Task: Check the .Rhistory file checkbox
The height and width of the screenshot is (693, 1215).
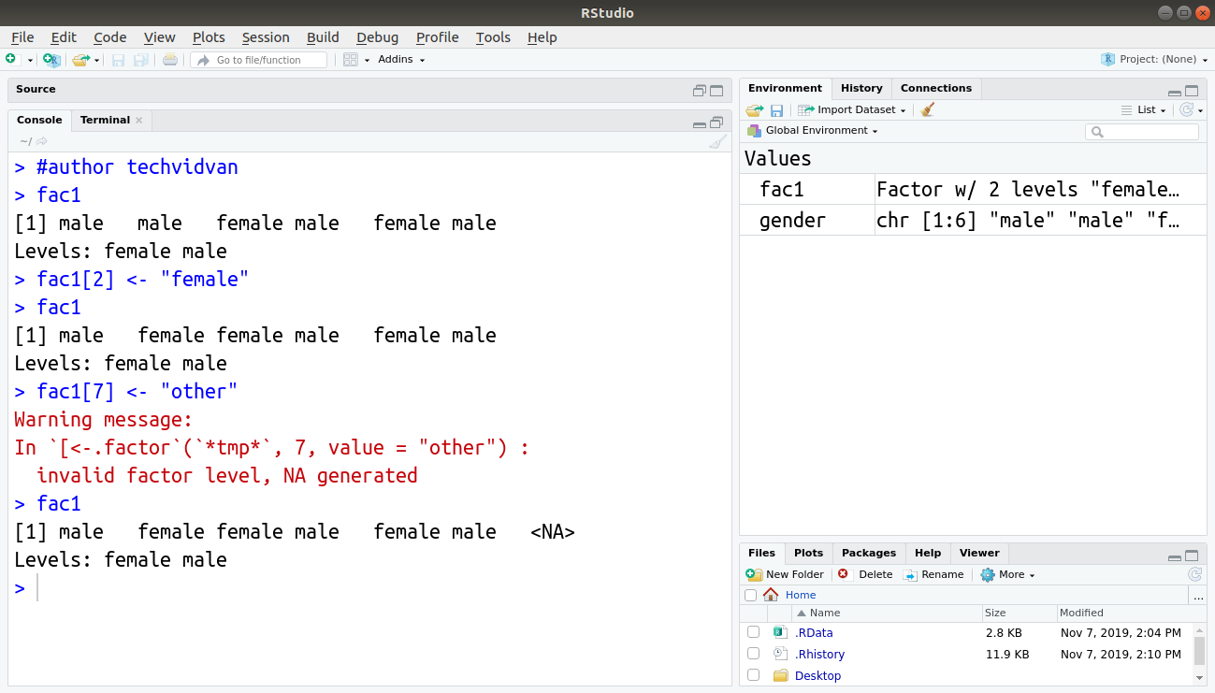Action: click(753, 654)
